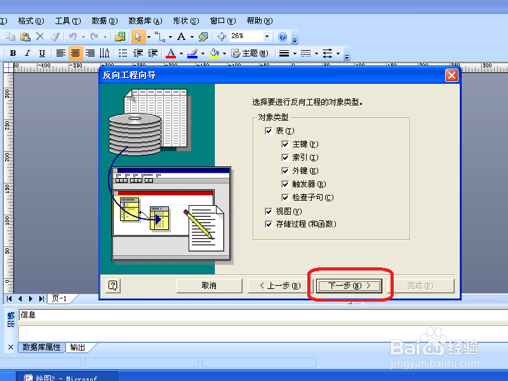508x381 pixels.
Task: Uncheck 存储过程(和函数) option
Action: (269, 224)
